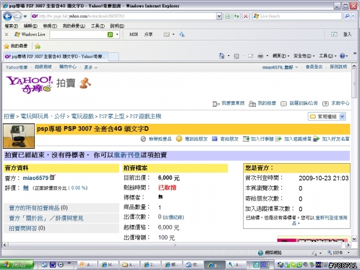The width and height of the screenshot is (360, 270).
Task: Click the 加入行事曆 calendar icon link
Action: 258,139
